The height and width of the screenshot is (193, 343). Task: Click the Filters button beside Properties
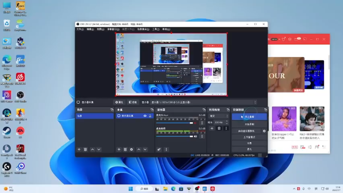click(132, 102)
